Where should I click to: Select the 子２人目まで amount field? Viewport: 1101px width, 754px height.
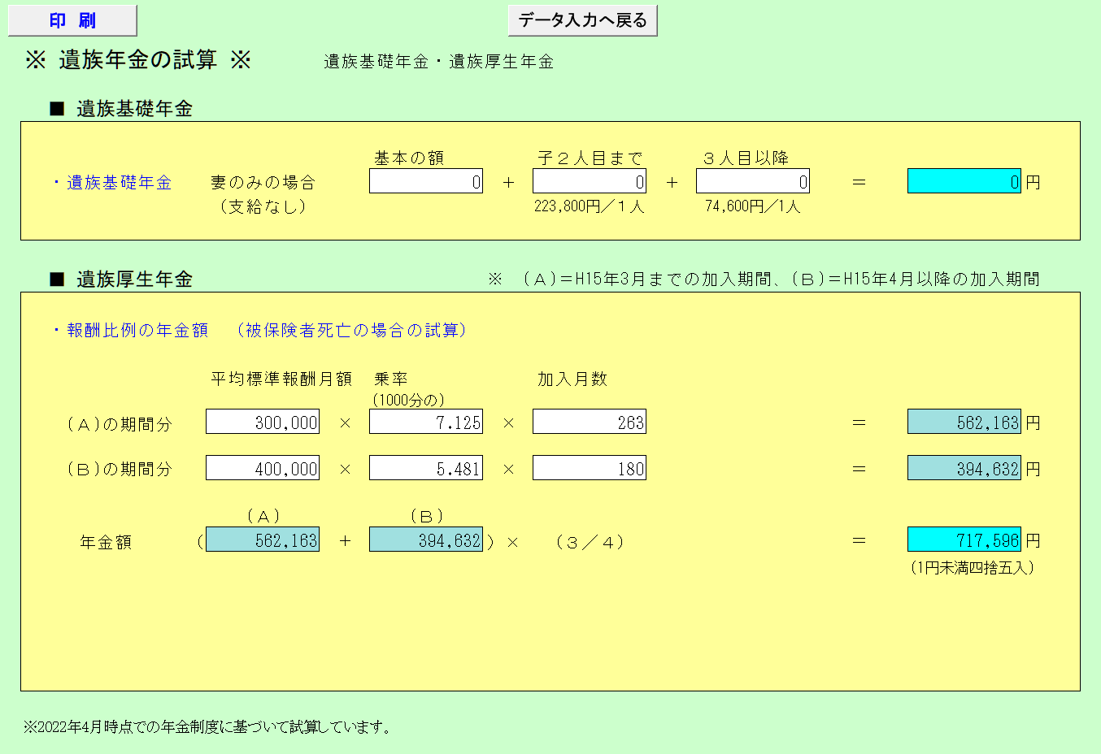[589, 180]
